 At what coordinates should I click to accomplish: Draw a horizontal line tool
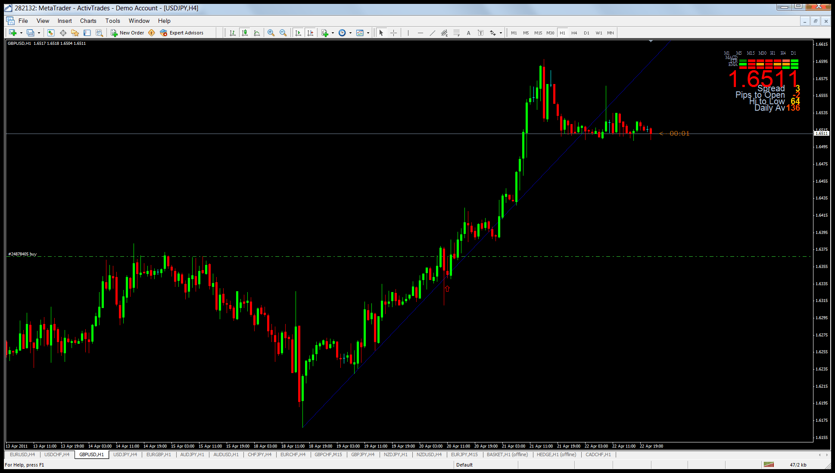pos(420,33)
